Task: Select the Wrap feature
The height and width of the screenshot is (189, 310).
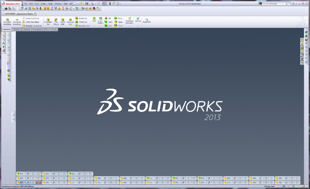Action: pyautogui.click(x=118, y=18)
